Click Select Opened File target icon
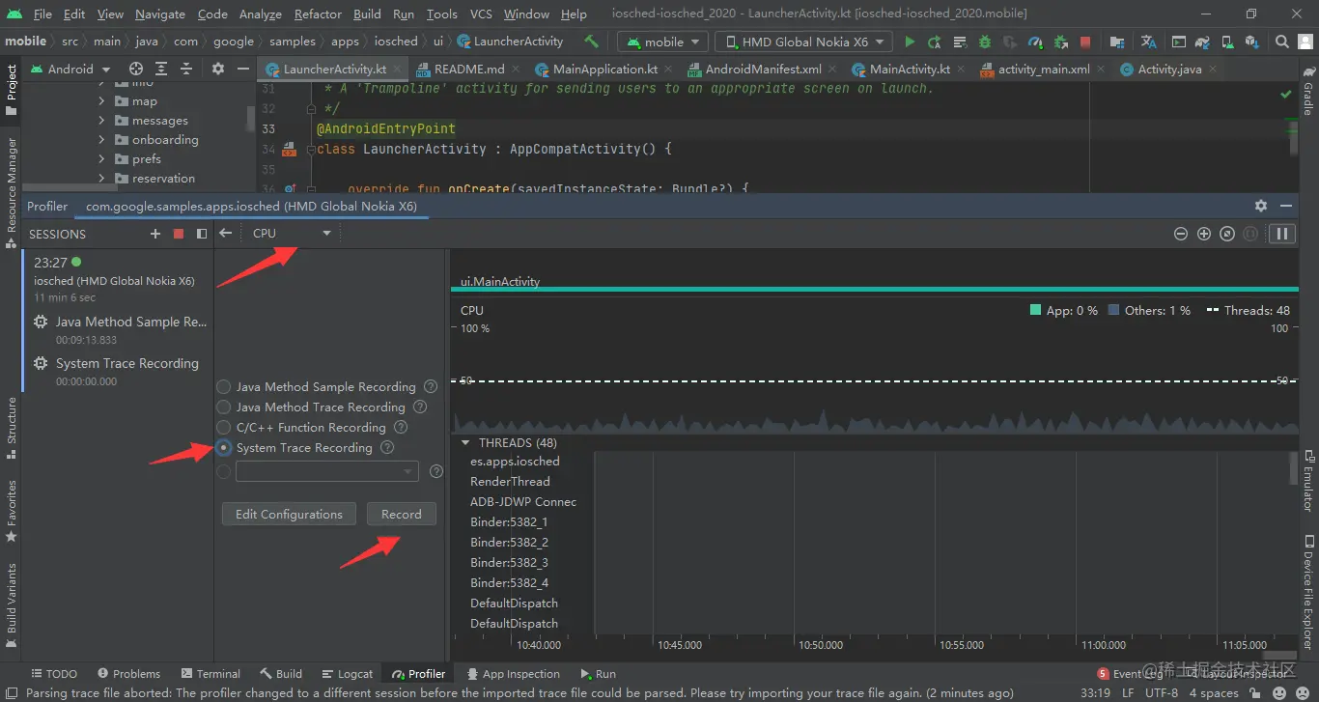The height and width of the screenshot is (702, 1319). click(136, 69)
